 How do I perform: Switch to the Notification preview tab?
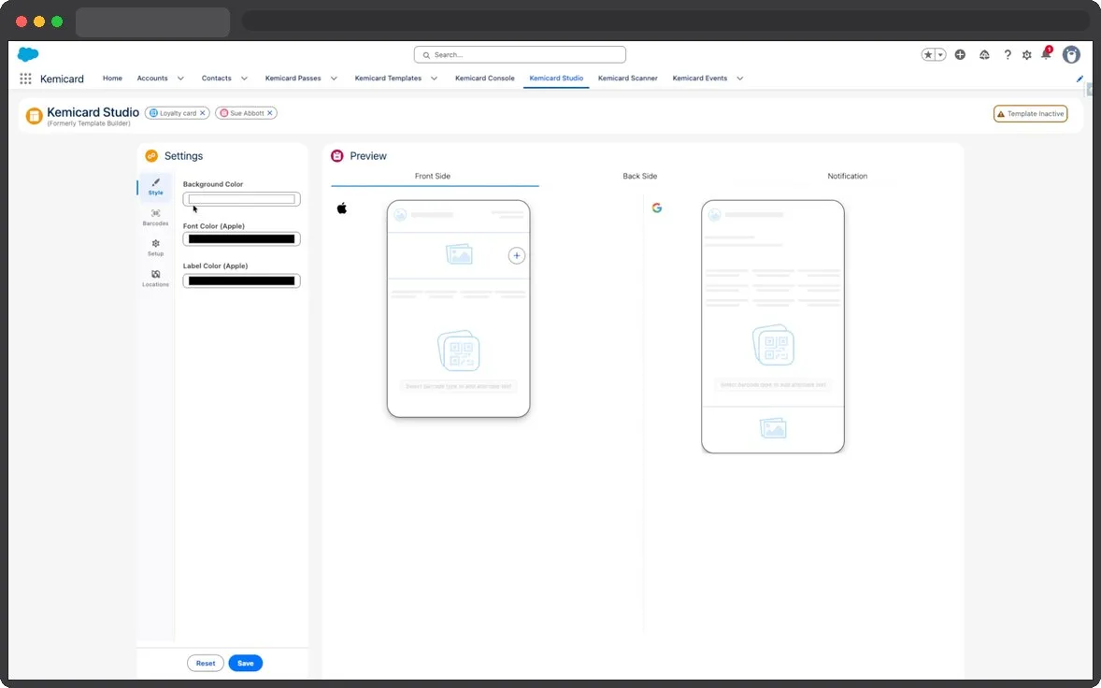pyautogui.click(x=847, y=177)
